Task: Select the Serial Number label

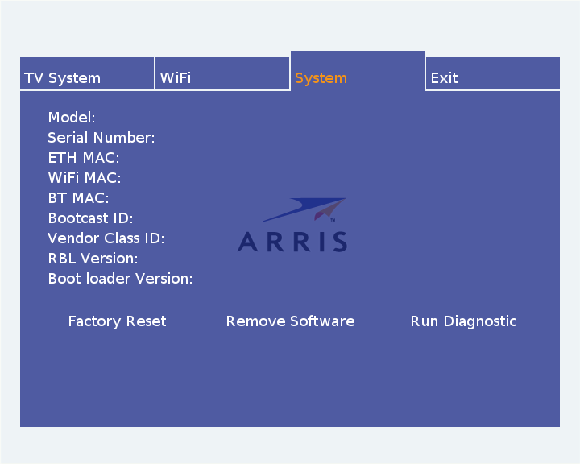Action: click(101, 138)
